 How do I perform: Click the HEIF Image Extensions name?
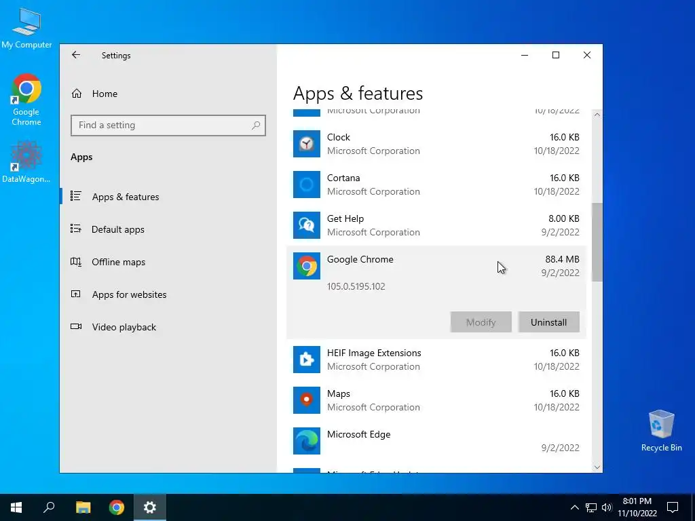(x=374, y=353)
